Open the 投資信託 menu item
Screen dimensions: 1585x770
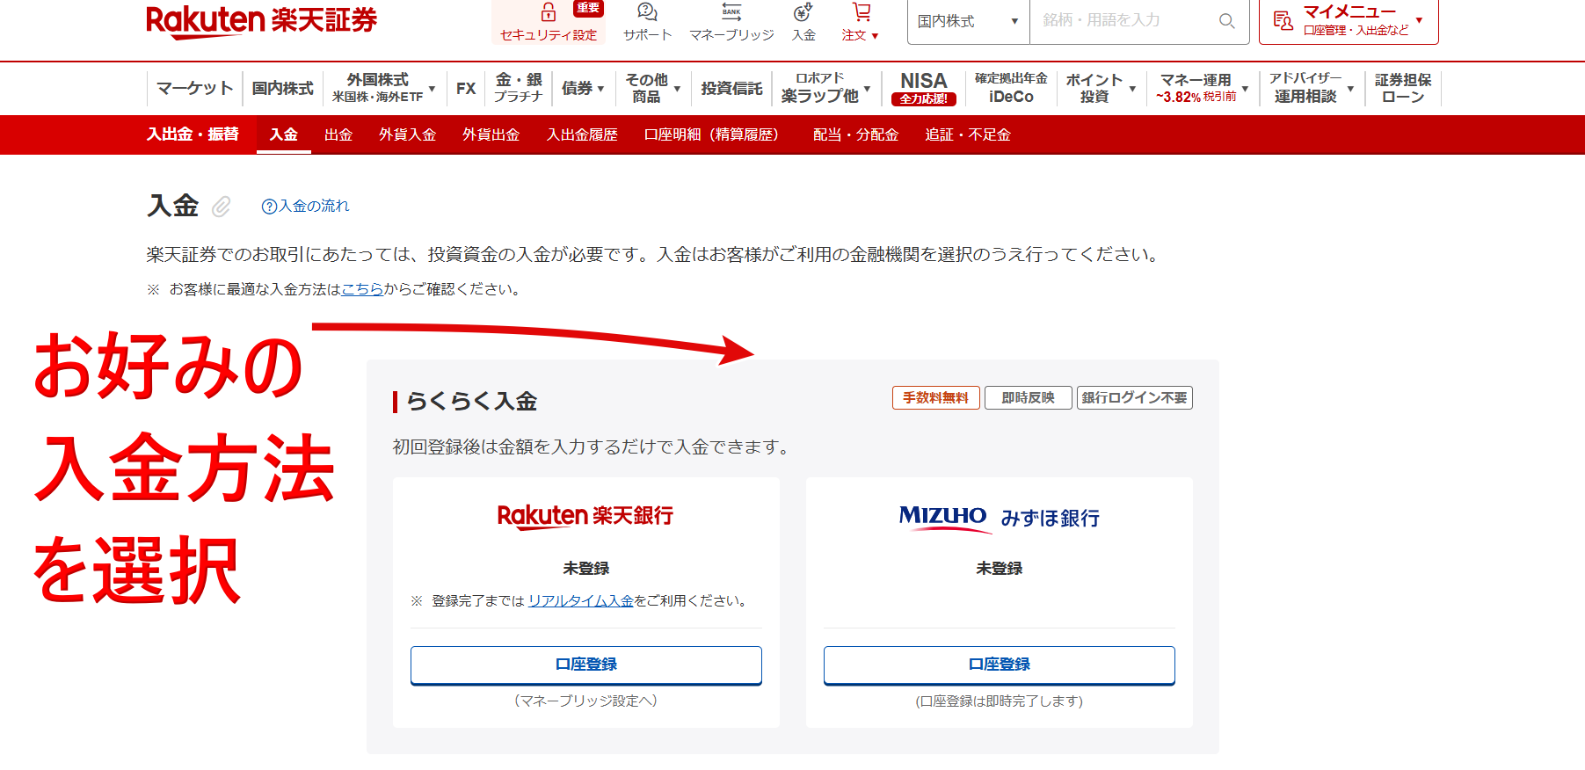pyautogui.click(x=731, y=88)
